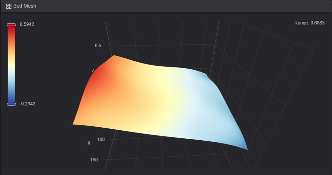
Task: Click the -0.2942 minimum value label
Action: point(28,104)
